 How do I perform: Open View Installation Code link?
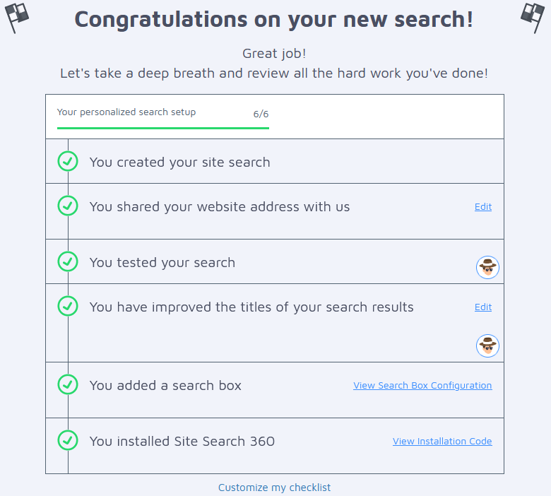(x=442, y=441)
